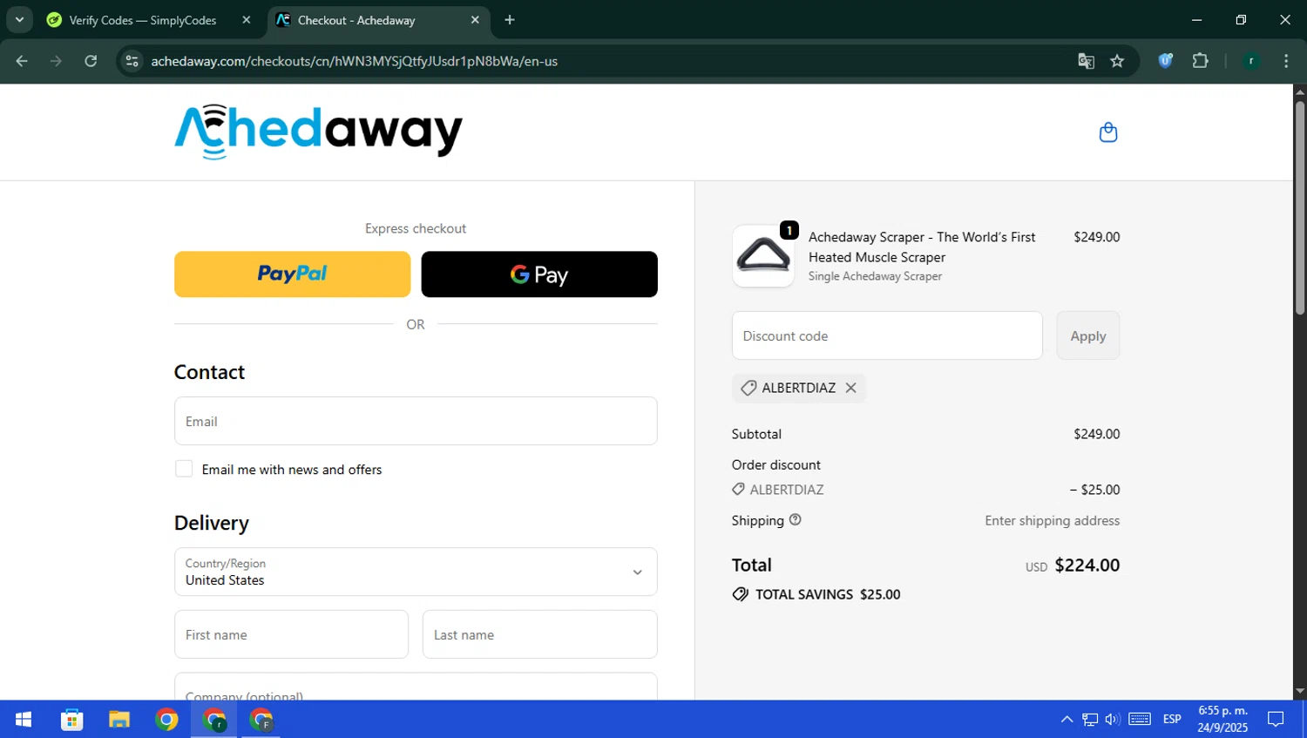The height and width of the screenshot is (738, 1307).
Task: Check Email me with news and offers
Action: coord(184,469)
